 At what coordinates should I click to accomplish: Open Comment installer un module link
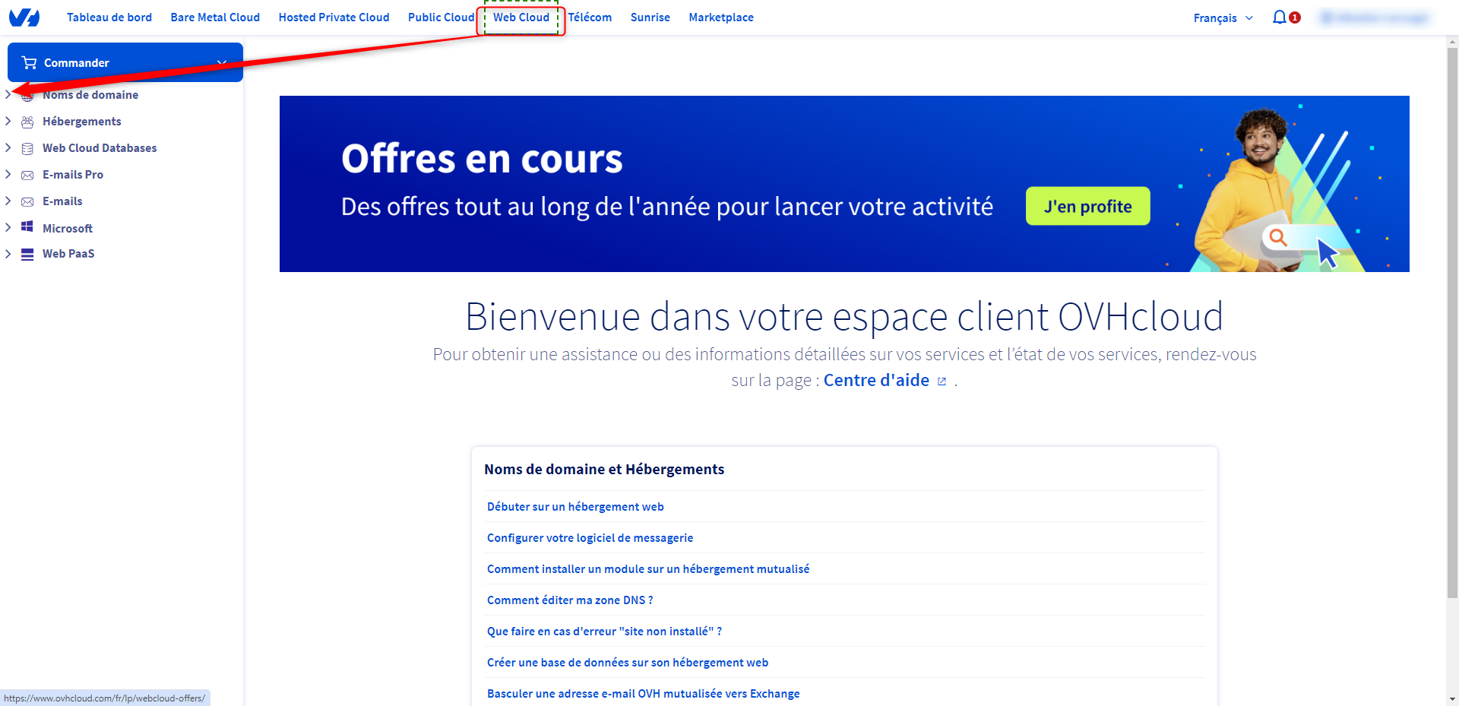[648, 569]
